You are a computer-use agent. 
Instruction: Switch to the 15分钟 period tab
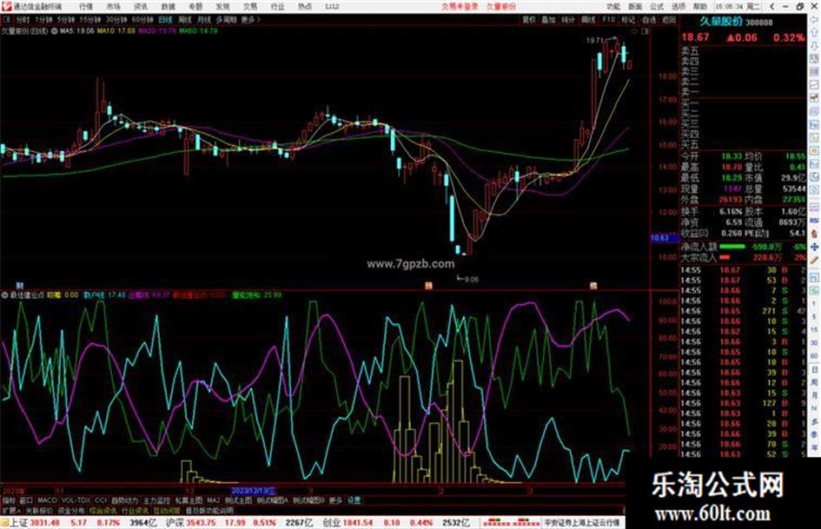(90, 19)
